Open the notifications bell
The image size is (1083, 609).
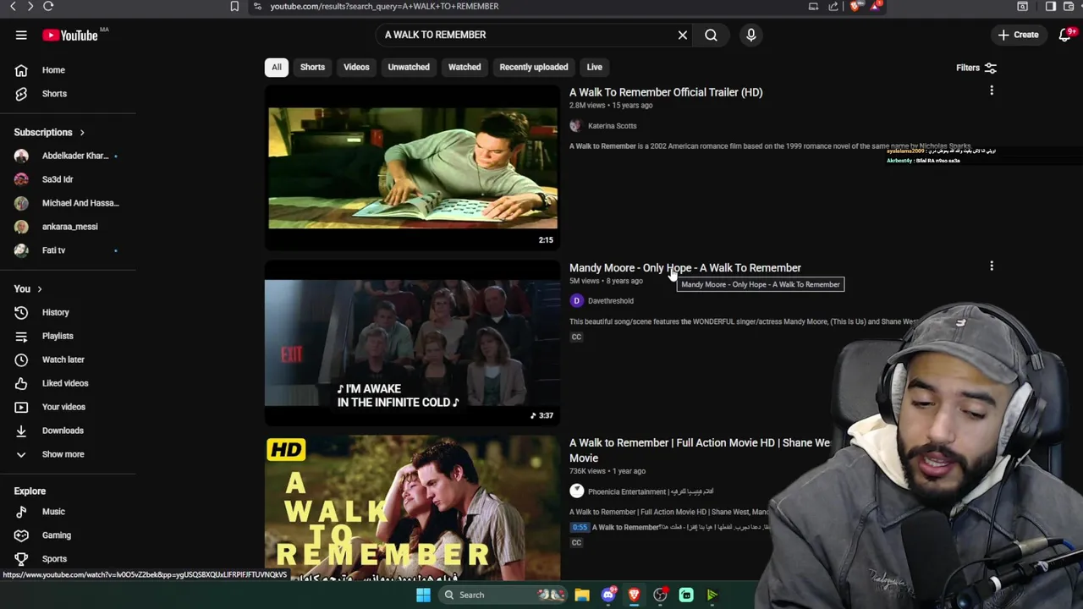(x=1065, y=35)
